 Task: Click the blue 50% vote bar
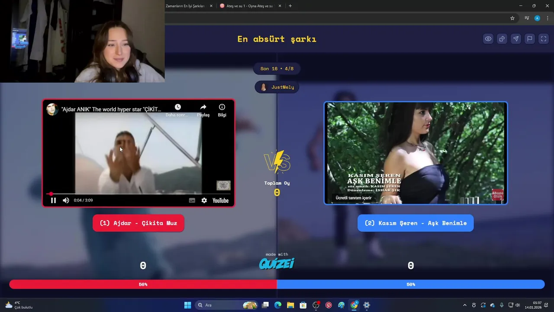click(411, 284)
